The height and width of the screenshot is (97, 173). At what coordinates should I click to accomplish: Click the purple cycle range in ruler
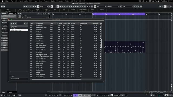(x=119, y=14)
